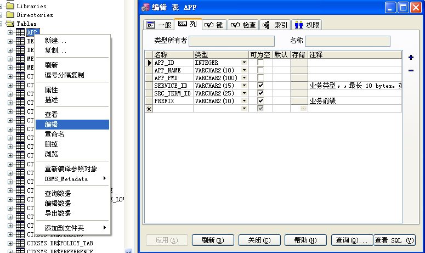This screenshot has width=425, height=253.
Task: Toggle nullable checkbox for APP_PWD
Action: [260, 78]
